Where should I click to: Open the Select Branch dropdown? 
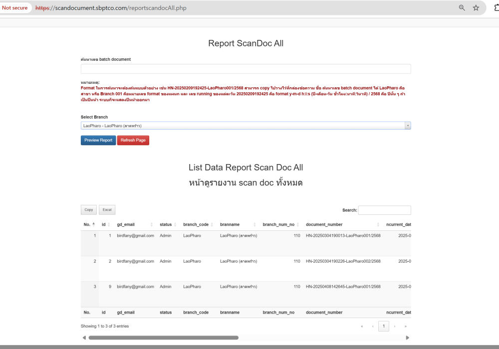[246, 126]
